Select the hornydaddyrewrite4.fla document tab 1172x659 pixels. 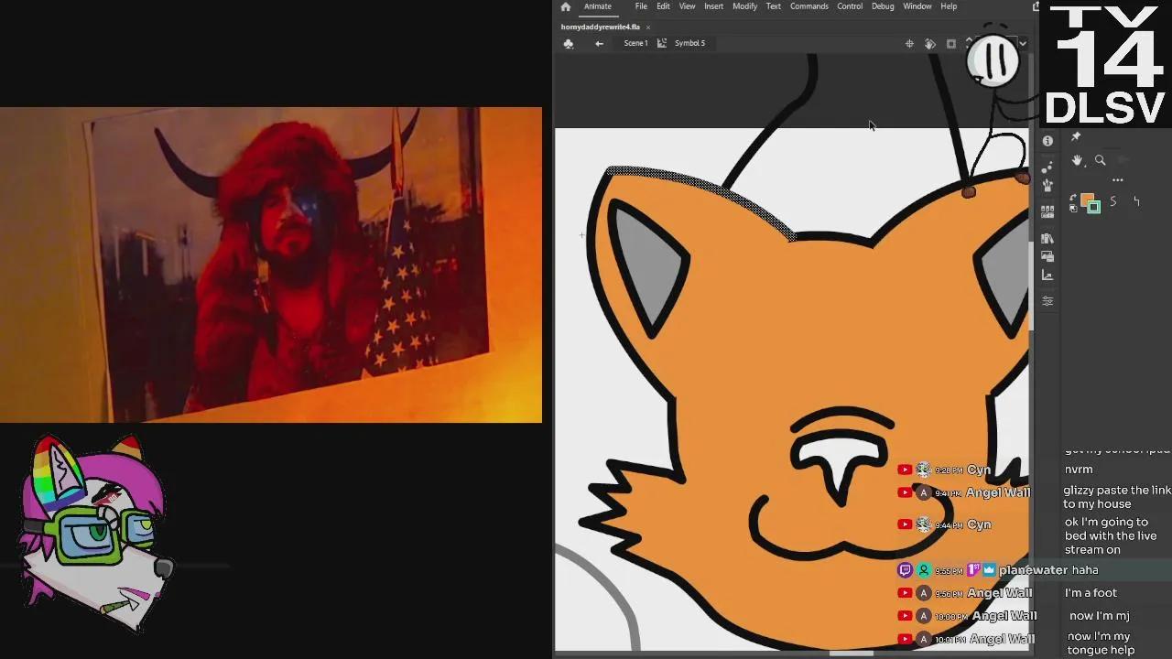(602, 27)
